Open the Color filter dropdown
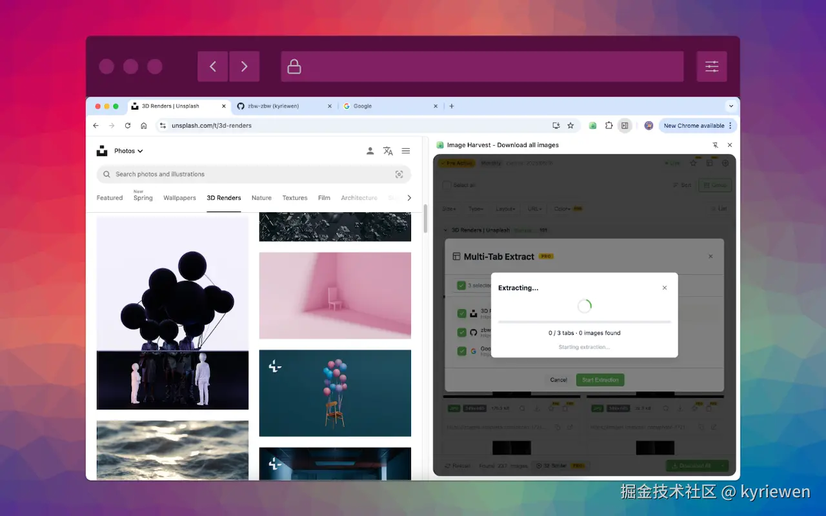Viewport: 826px width, 516px height. [x=569, y=208]
